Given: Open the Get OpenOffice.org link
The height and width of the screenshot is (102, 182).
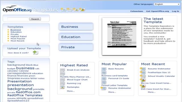Looking at the screenshot, I should (157, 11).
